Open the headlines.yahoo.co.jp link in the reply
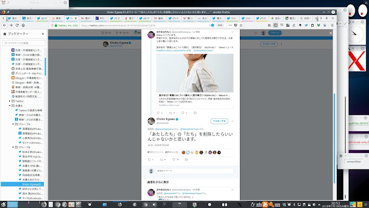Image resolution: width=369 pixels, height=208 pixels. (x=174, y=50)
